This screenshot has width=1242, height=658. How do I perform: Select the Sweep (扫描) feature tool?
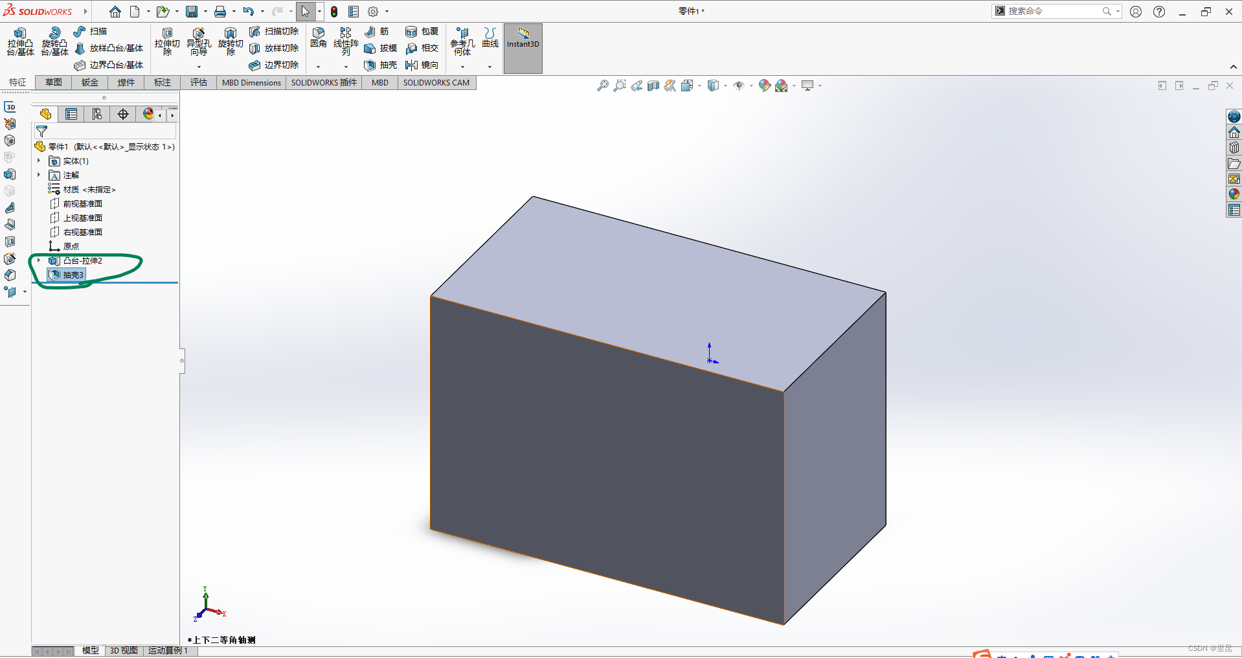pos(90,31)
